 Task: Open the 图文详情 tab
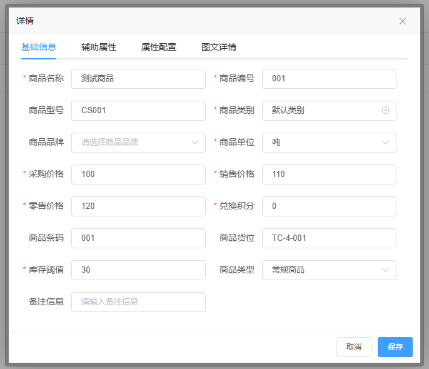tap(219, 47)
